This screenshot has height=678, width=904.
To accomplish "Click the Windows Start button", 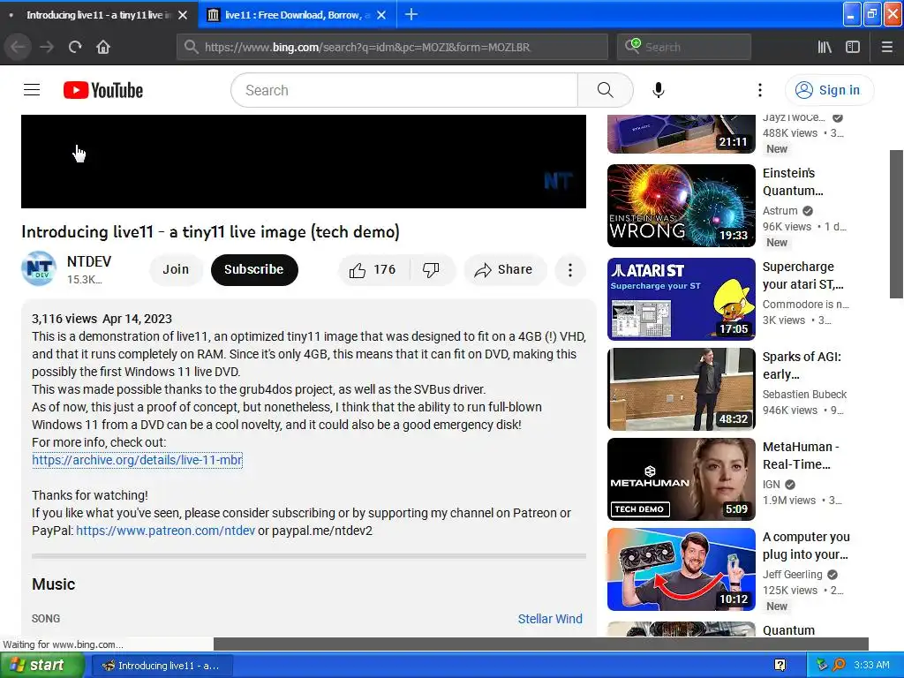I will point(41,666).
